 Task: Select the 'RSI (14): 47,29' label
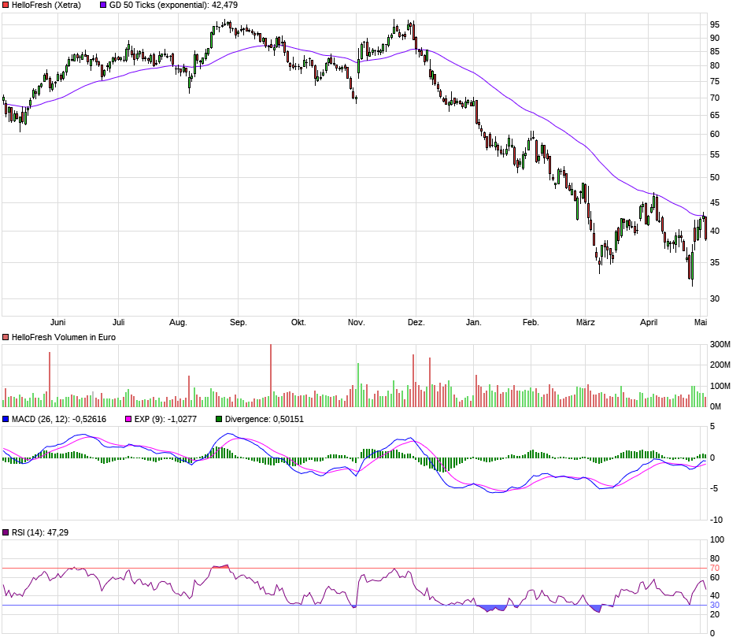tap(40, 532)
